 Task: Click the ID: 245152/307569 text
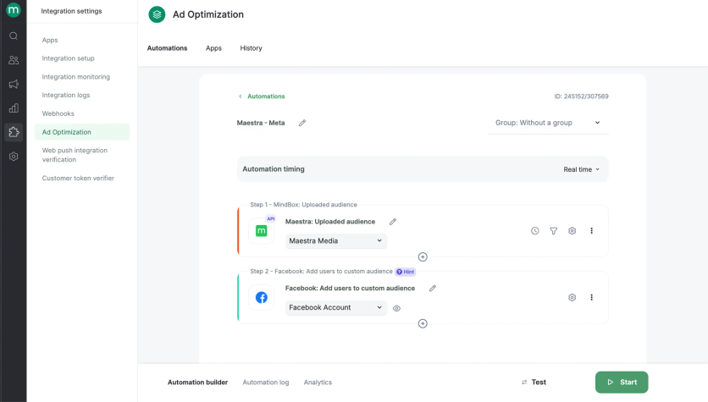click(581, 96)
